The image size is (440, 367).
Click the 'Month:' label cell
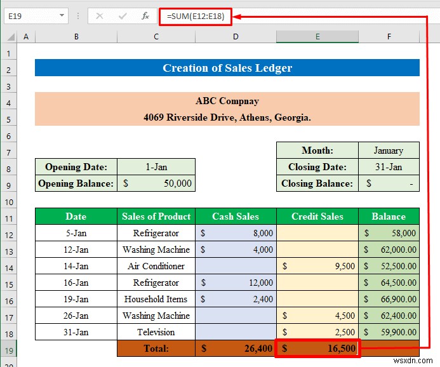coord(317,150)
